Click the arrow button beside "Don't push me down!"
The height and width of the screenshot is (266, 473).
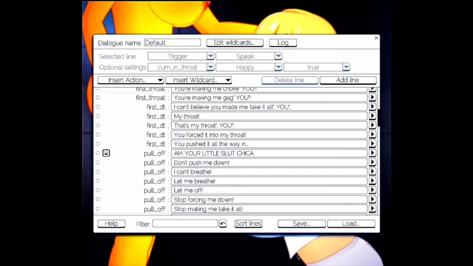tap(372, 163)
